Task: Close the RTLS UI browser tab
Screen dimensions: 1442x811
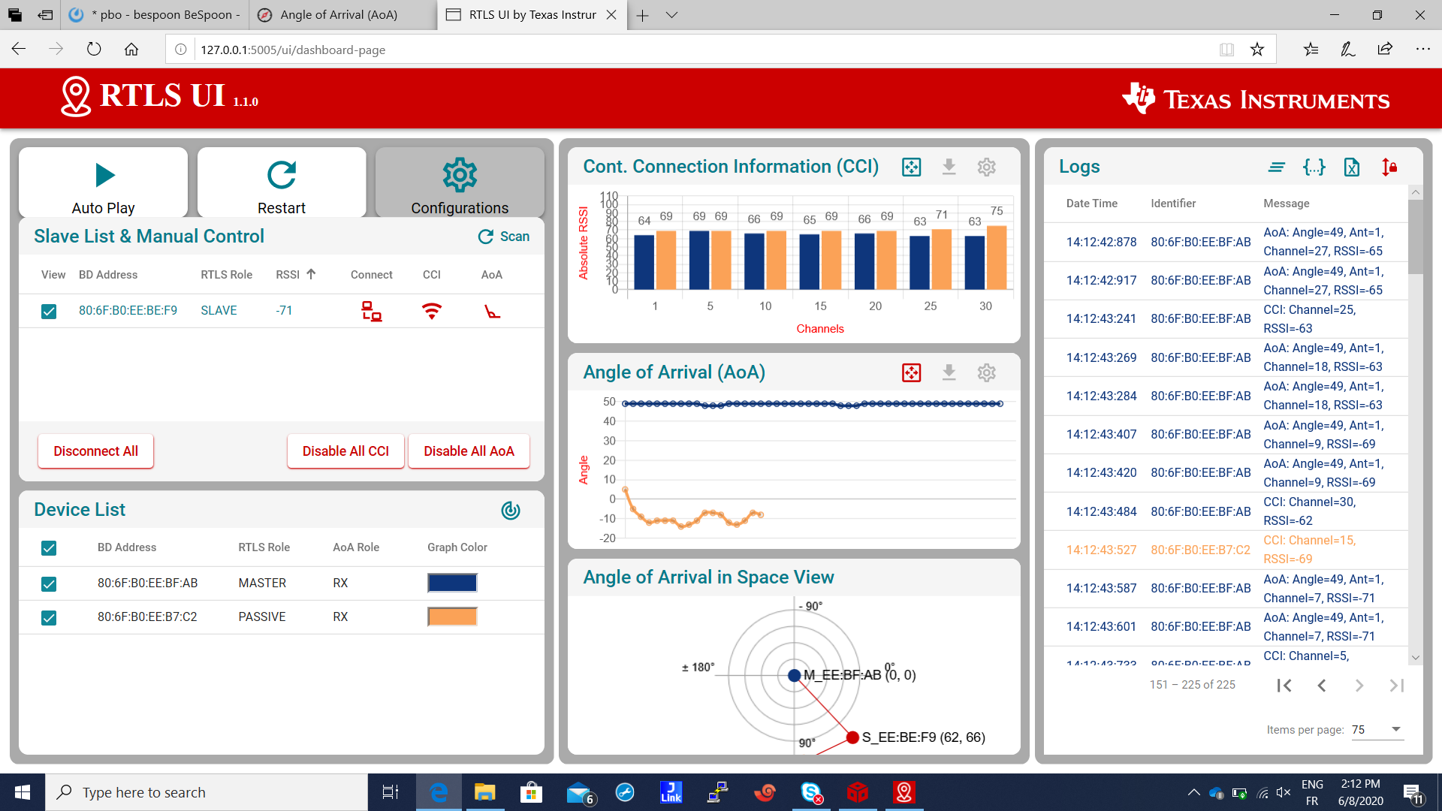Action: (611, 15)
